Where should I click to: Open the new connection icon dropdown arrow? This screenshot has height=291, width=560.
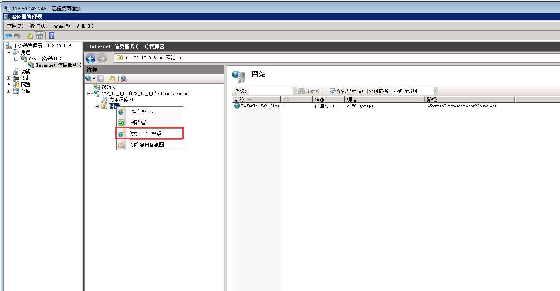pos(93,79)
